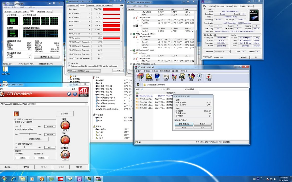292x182 pixels.
Task: Click CPU-Z Validate button
Action: [244, 57]
